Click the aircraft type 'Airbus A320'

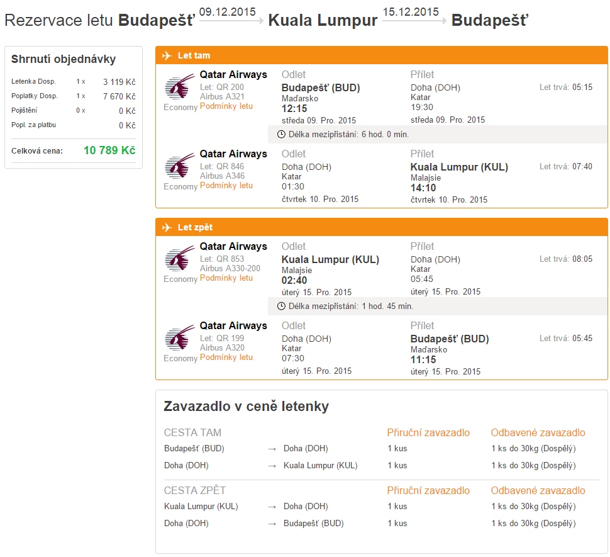222,347
